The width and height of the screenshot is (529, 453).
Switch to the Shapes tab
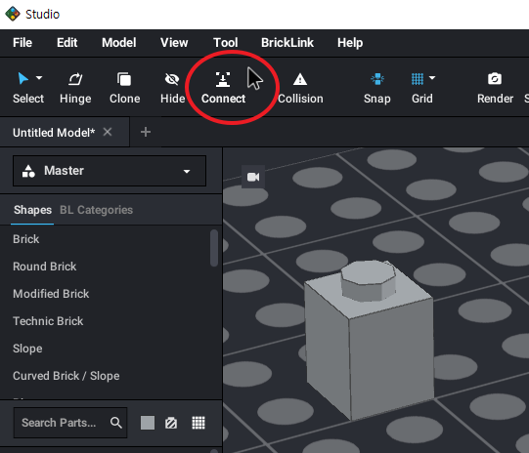(32, 210)
